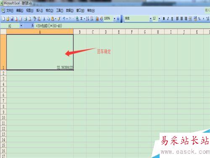The height and width of the screenshot is (158, 210).
Task: Select column A header
Action: (x=40, y=32)
